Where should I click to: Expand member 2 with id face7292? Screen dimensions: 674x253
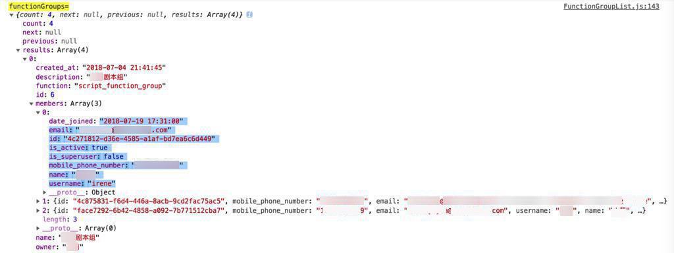(38, 210)
